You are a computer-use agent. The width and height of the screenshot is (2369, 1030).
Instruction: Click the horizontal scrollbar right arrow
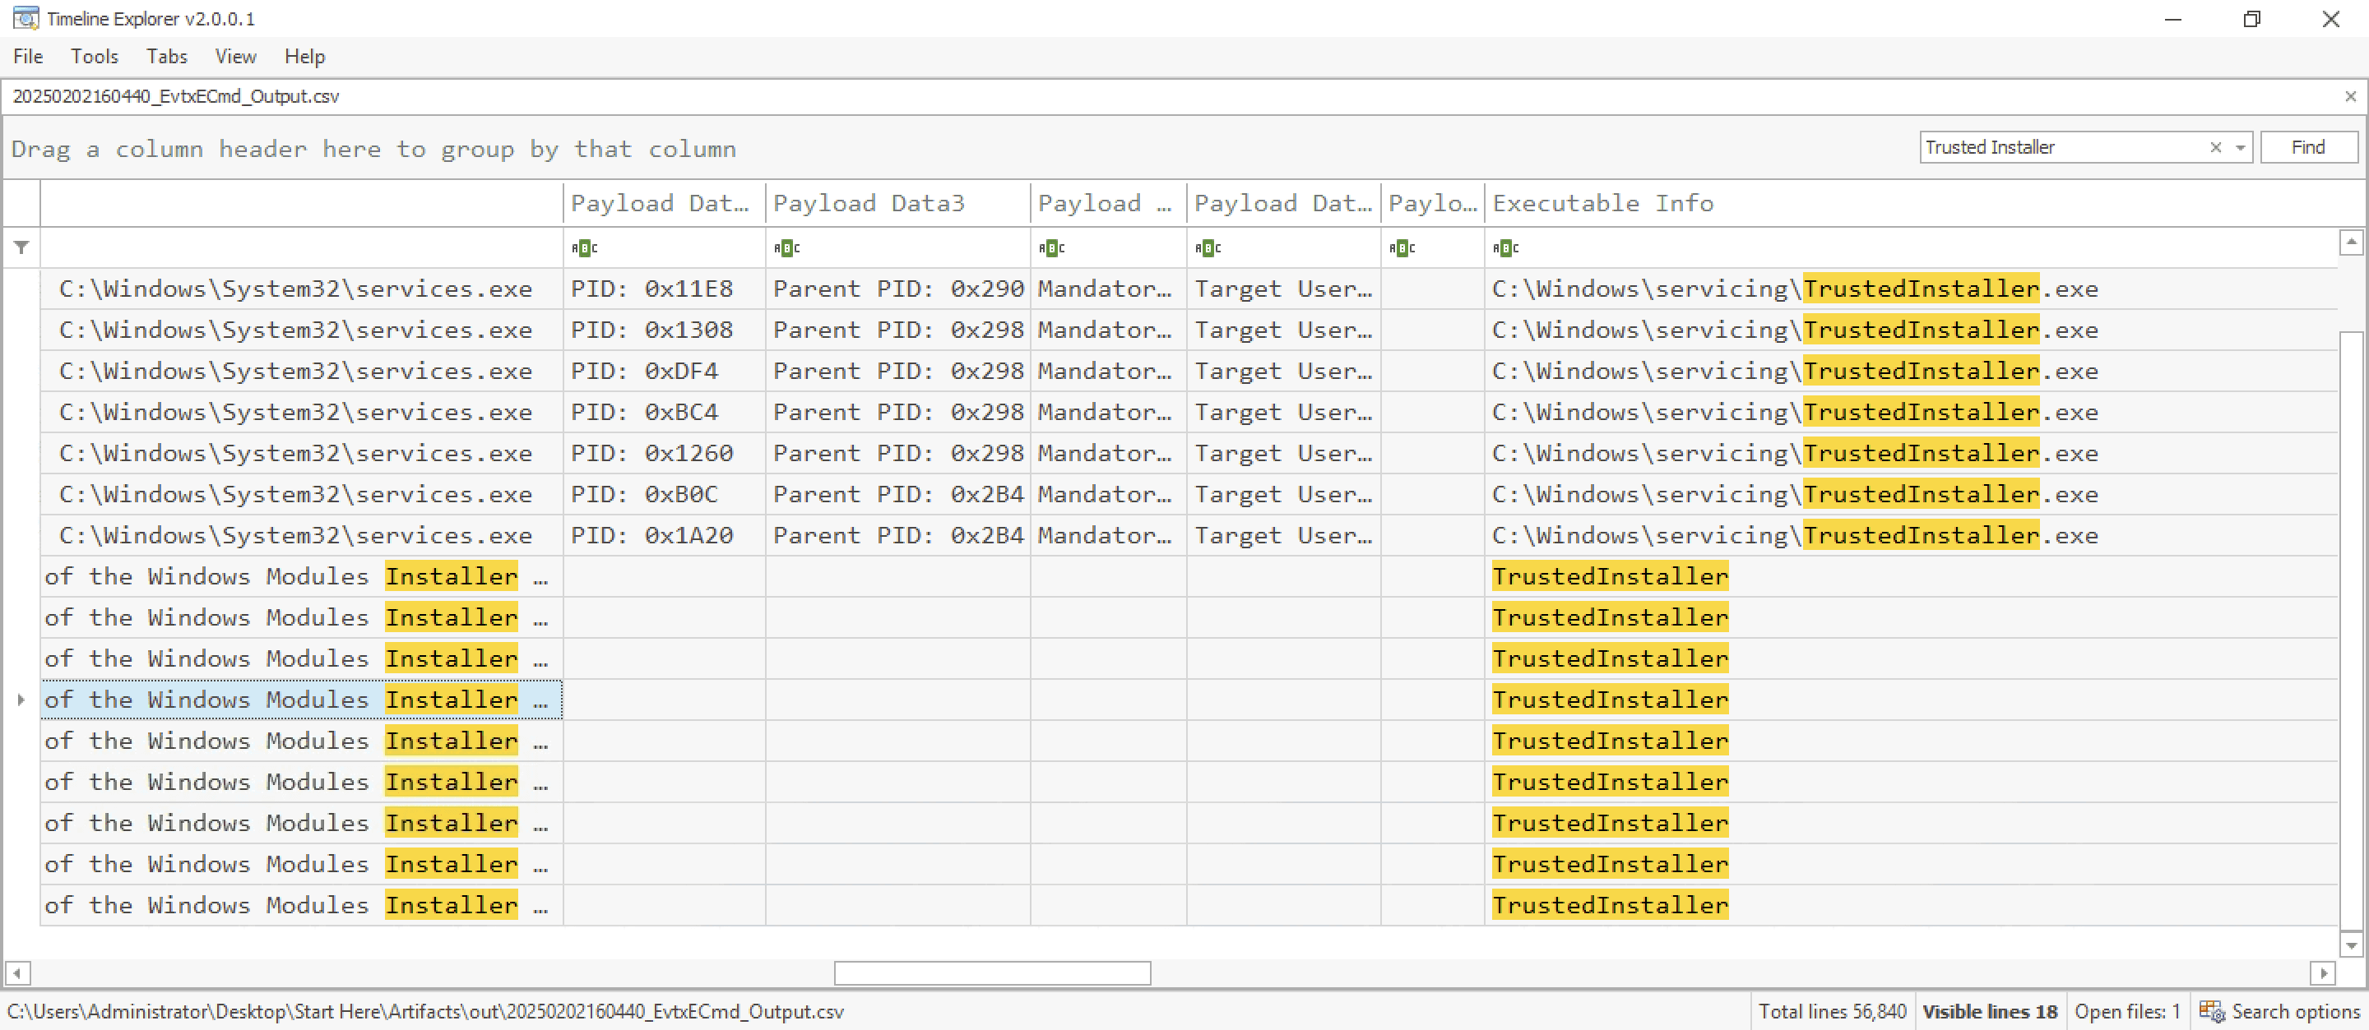pos(2323,973)
